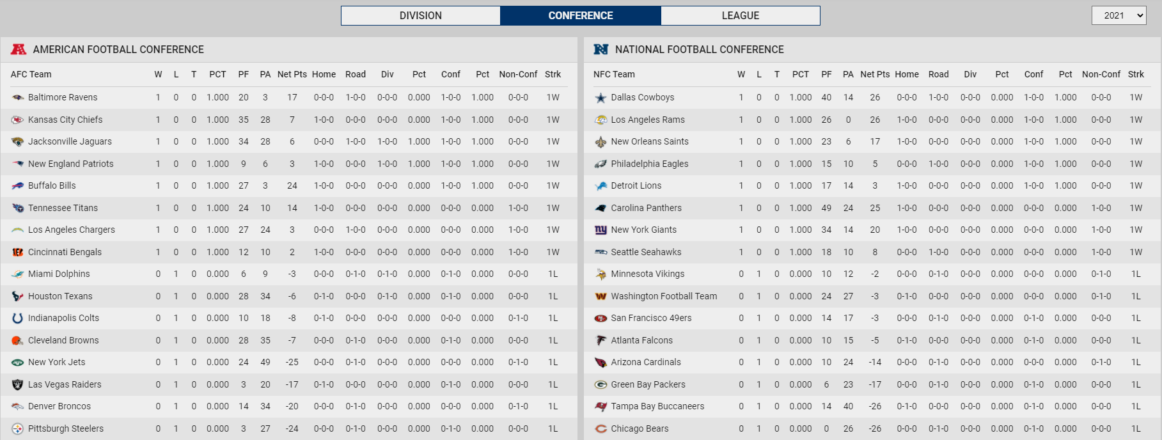This screenshot has height=440, width=1162.
Task: Click the AFC Team column header
Action: pos(31,74)
